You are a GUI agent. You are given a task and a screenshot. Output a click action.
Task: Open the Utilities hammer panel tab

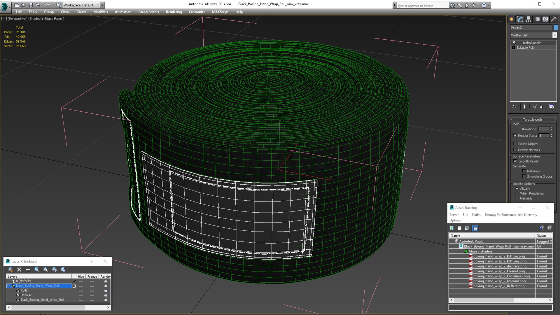pos(554,19)
